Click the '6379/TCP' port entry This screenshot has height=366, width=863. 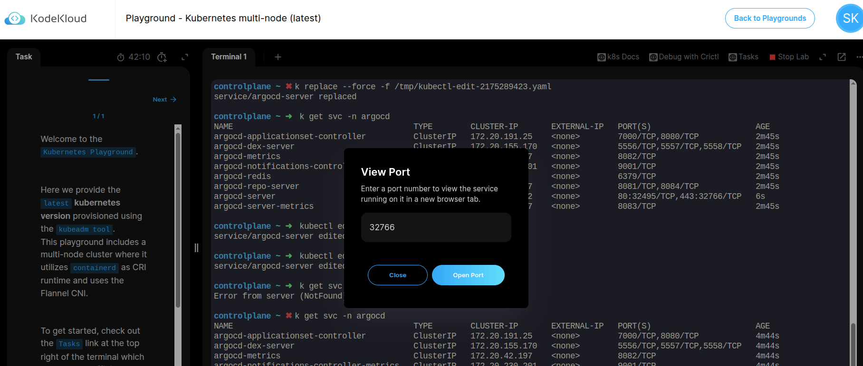637,177
